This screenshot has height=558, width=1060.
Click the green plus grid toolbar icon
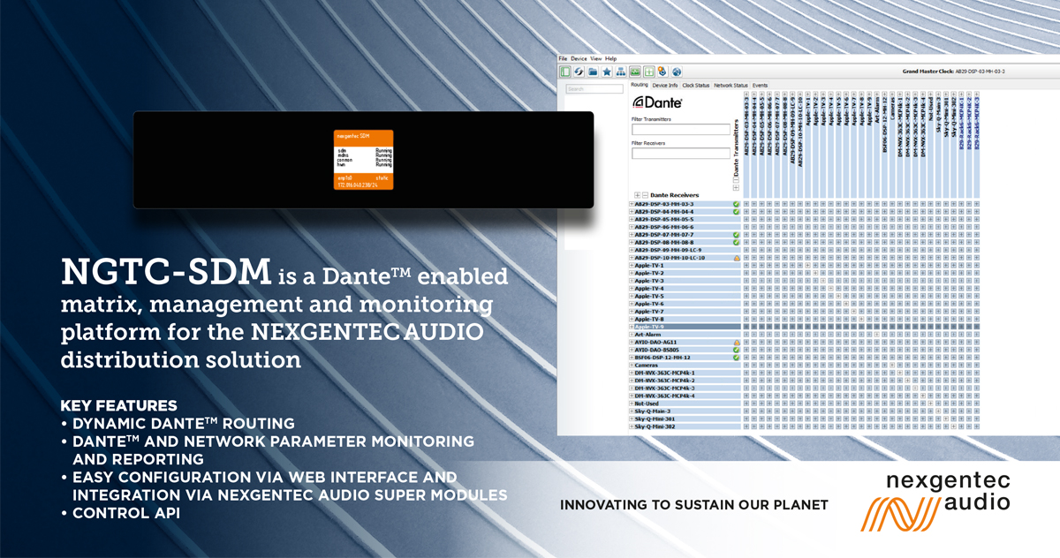click(649, 72)
